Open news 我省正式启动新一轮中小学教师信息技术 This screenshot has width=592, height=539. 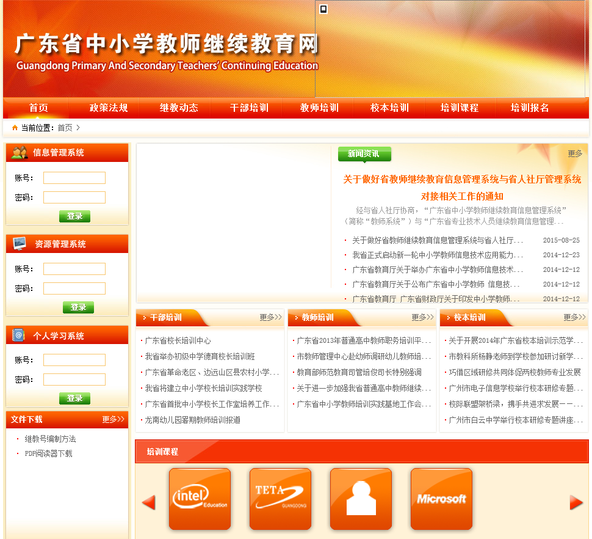coord(438,255)
